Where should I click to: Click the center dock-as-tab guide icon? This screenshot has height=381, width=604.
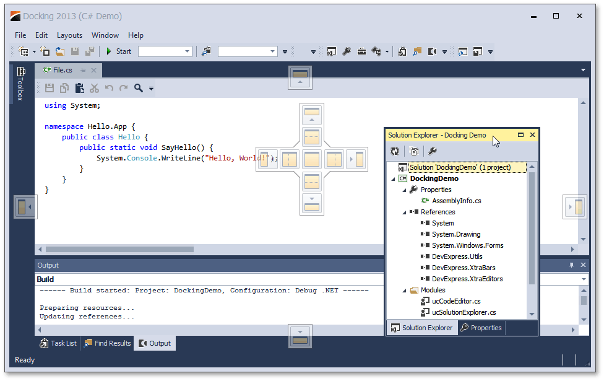coord(312,159)
